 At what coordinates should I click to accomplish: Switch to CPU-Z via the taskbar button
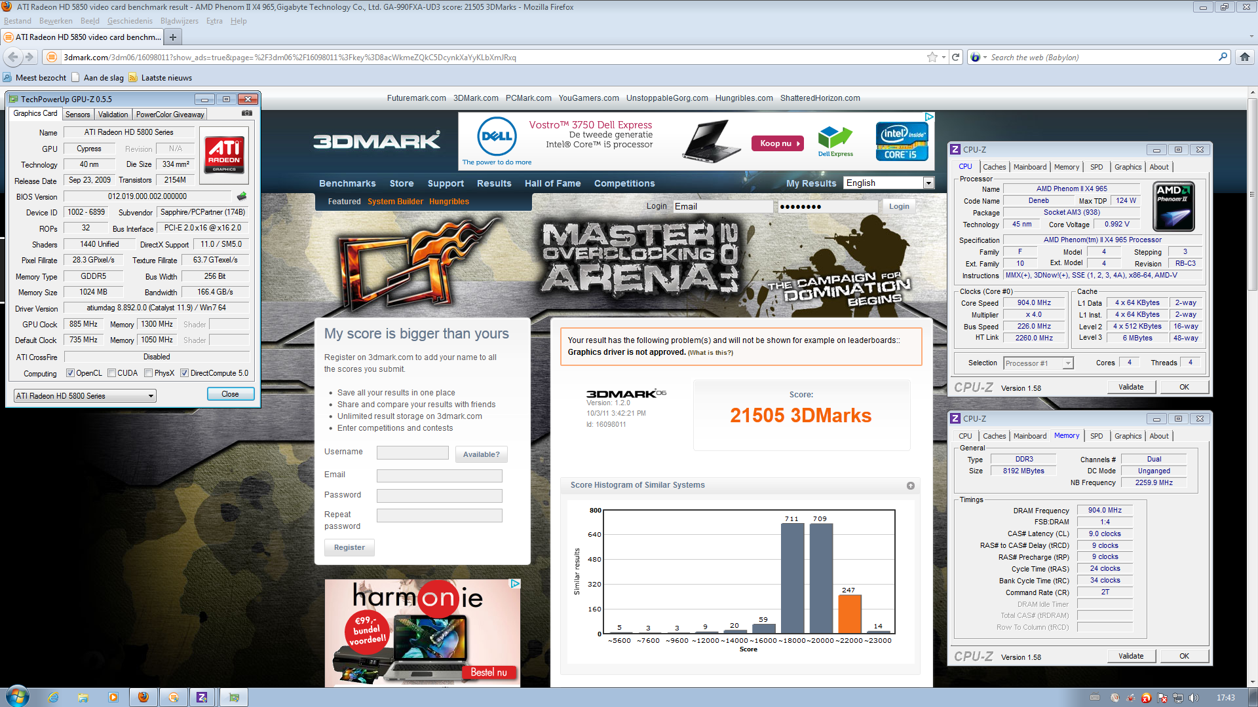pos(202,698)
